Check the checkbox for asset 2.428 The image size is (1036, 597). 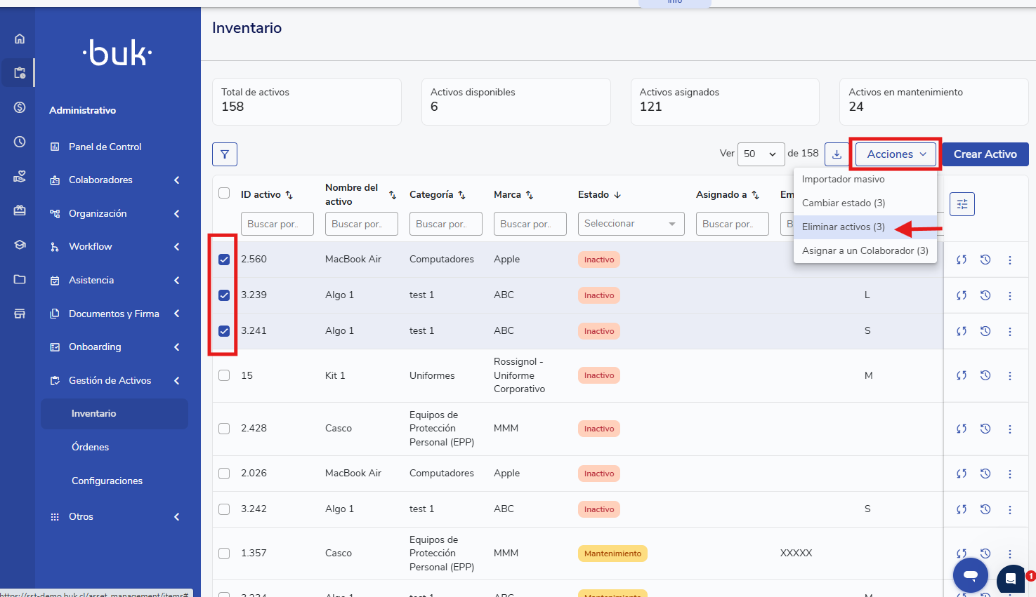click(224, 429)
